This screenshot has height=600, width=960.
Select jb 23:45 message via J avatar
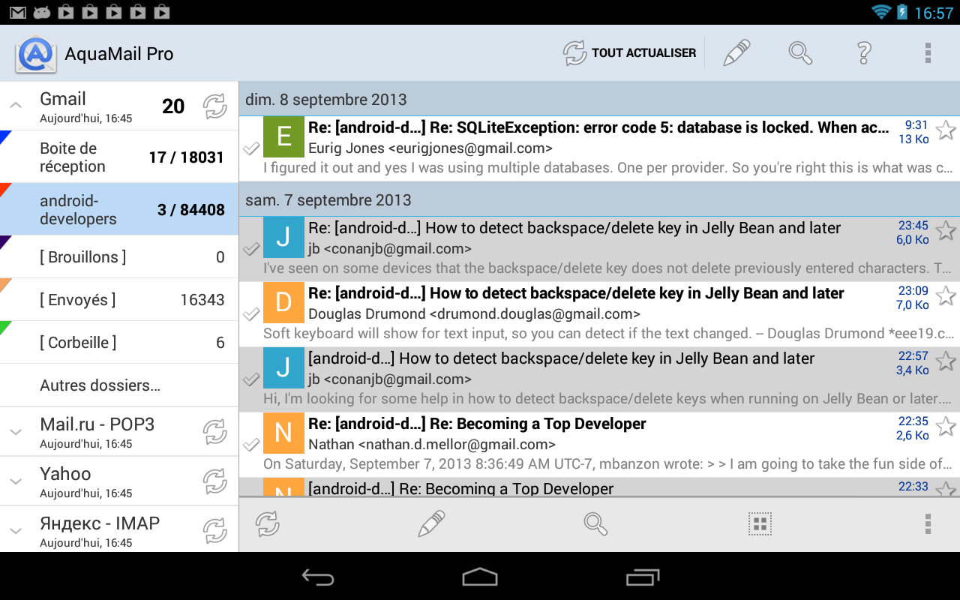[x=283, y=237]
